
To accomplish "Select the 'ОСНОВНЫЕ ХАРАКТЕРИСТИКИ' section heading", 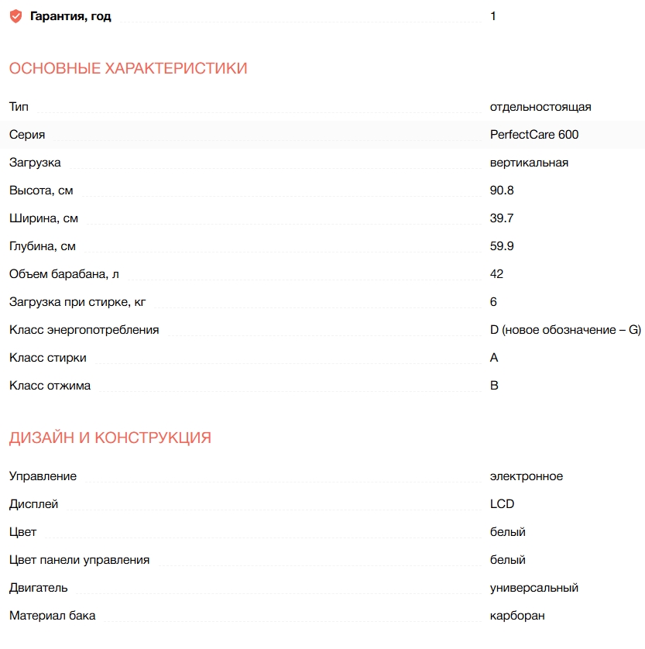I will (128, 68).
